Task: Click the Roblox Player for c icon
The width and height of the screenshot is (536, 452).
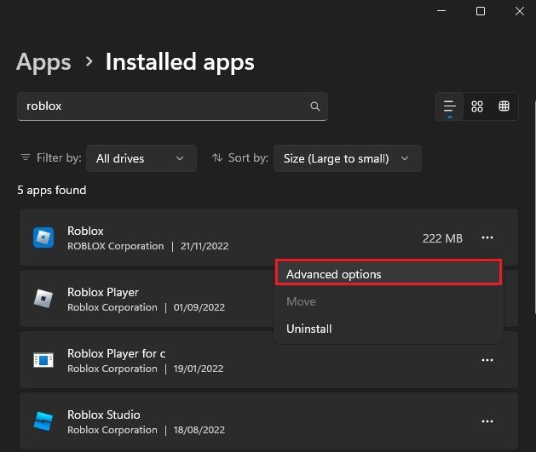Action: point(43,360)
